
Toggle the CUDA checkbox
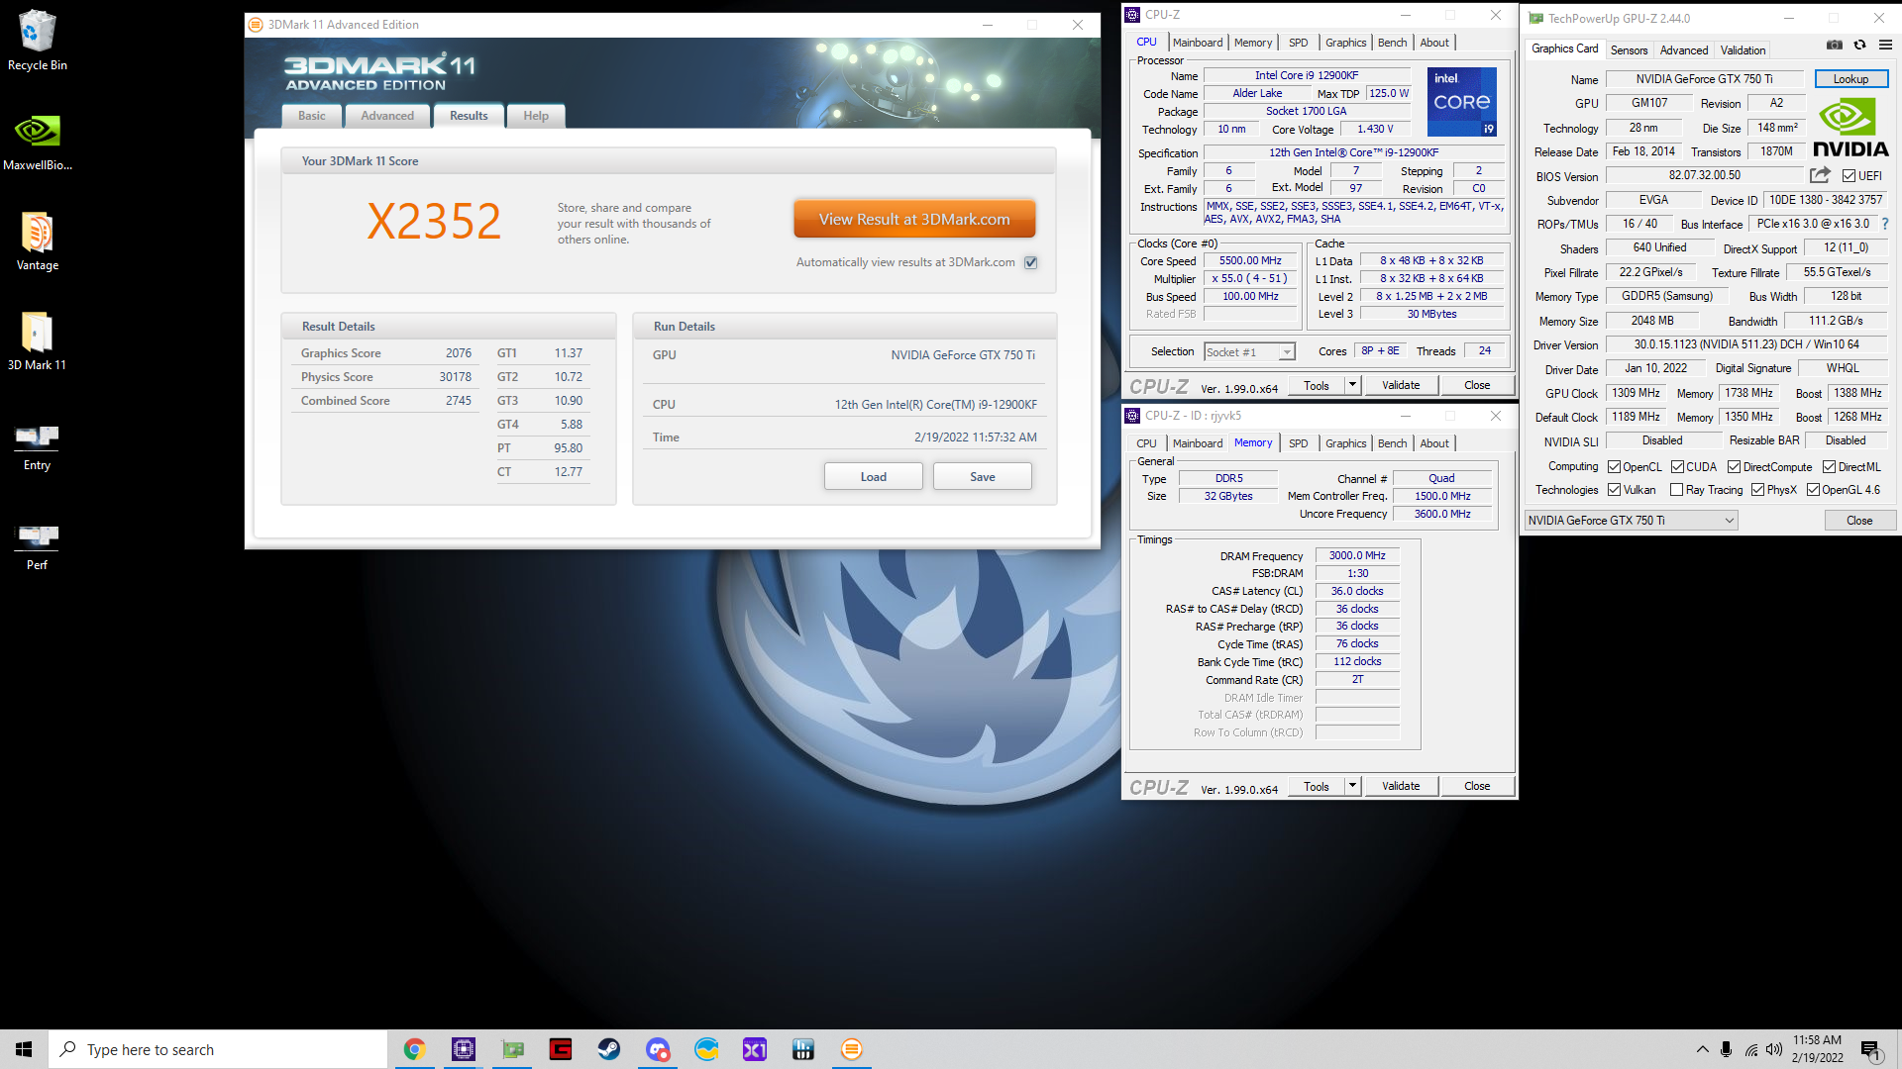[x=1677, y=467]
